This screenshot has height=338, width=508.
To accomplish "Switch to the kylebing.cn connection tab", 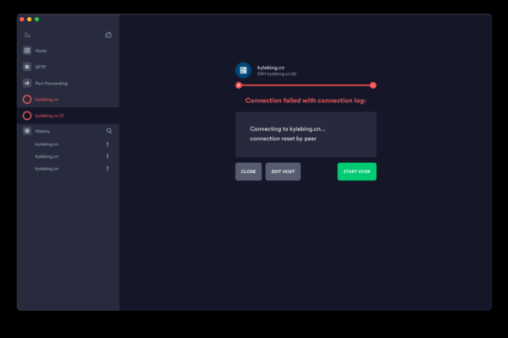I will click(68, 100).
